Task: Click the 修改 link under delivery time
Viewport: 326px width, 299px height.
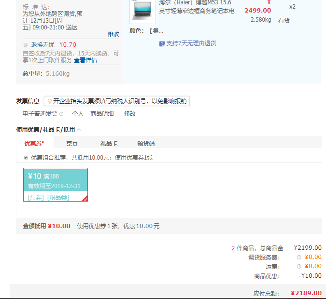Action: coord(113,34)
